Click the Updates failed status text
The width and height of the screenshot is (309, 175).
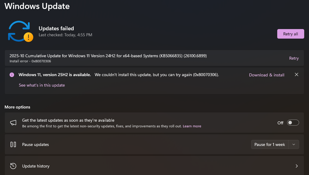pyautogui.click(x=56, y=28)
